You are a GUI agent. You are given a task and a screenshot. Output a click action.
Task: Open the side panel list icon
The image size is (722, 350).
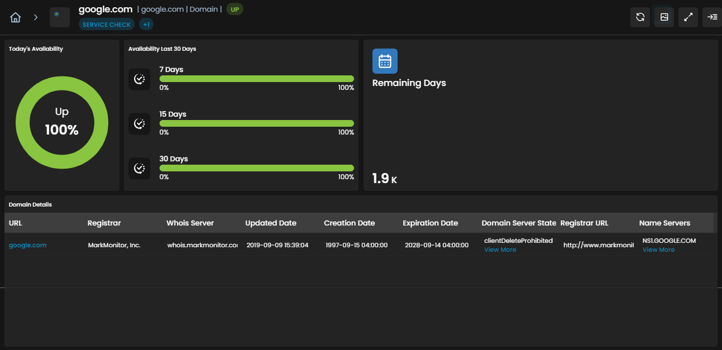(x=713, y=17)
